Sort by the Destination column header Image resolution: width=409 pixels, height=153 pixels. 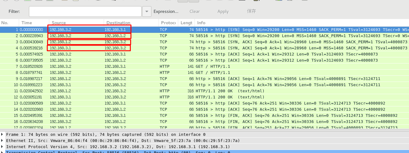coord(118,23)
